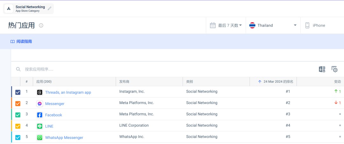The width and height of the screenshot is (344, 144).
Task: Click the pencil edit icon beside Social Networking
Action: click(x=49, y=9)
